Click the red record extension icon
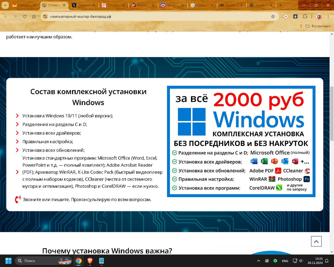334x267 pixels. tap(286, 16)
